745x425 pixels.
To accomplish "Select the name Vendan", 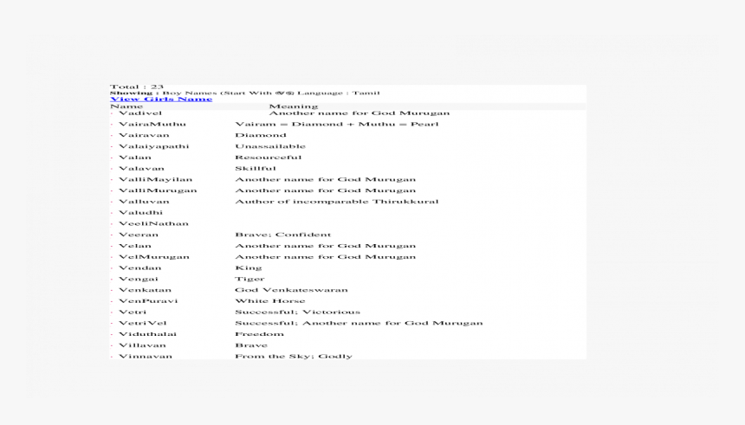I will pos(139,267).
